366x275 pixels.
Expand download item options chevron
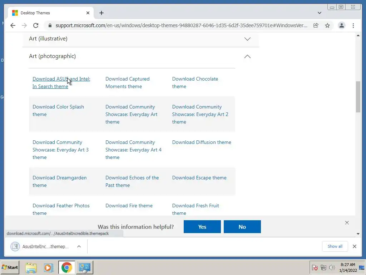[79, 246]
